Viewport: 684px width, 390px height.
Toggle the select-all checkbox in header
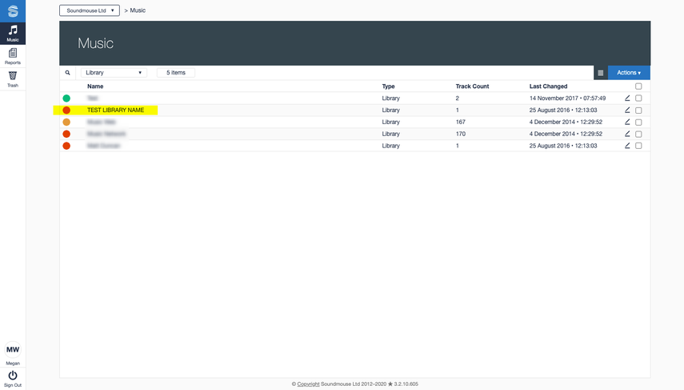pos(638,86)
